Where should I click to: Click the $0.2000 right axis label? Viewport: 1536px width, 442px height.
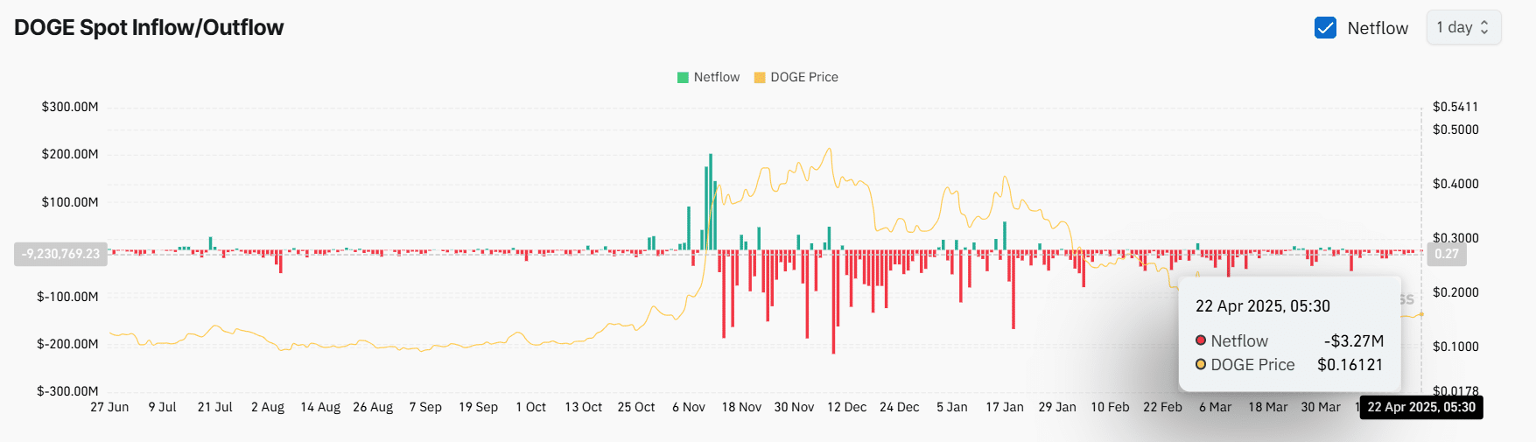click(x=1455, y=292)
